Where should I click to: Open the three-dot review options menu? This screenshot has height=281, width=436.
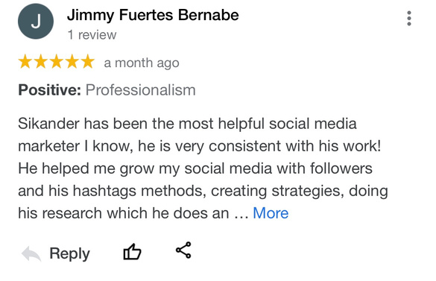tap(408, 19)
